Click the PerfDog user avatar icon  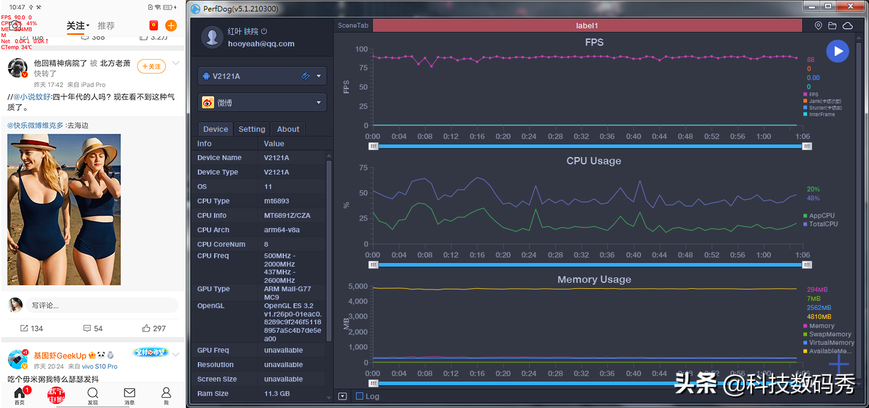coord(212,37)
